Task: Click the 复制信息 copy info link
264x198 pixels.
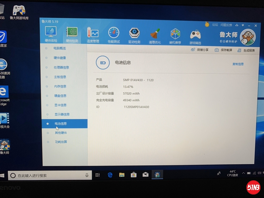Action: tap(238, 64)
